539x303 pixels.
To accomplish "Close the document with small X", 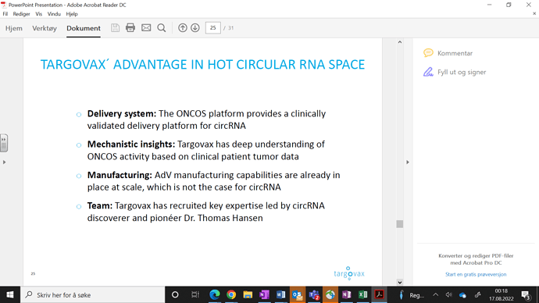I will click(x=534, y=14).
